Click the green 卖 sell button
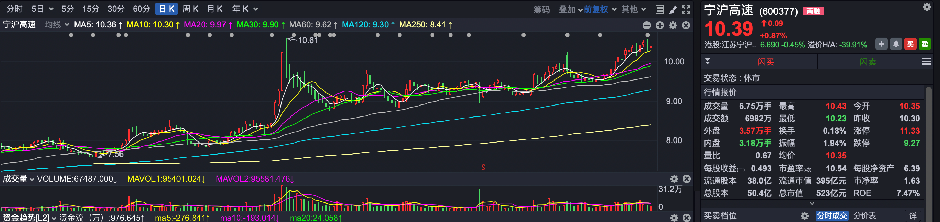Image resolution: width=940 pixels, height=222 pixels. [x=925, y=44]
